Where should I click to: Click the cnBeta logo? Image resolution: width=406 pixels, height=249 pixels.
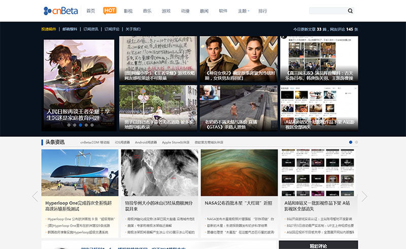61,11
